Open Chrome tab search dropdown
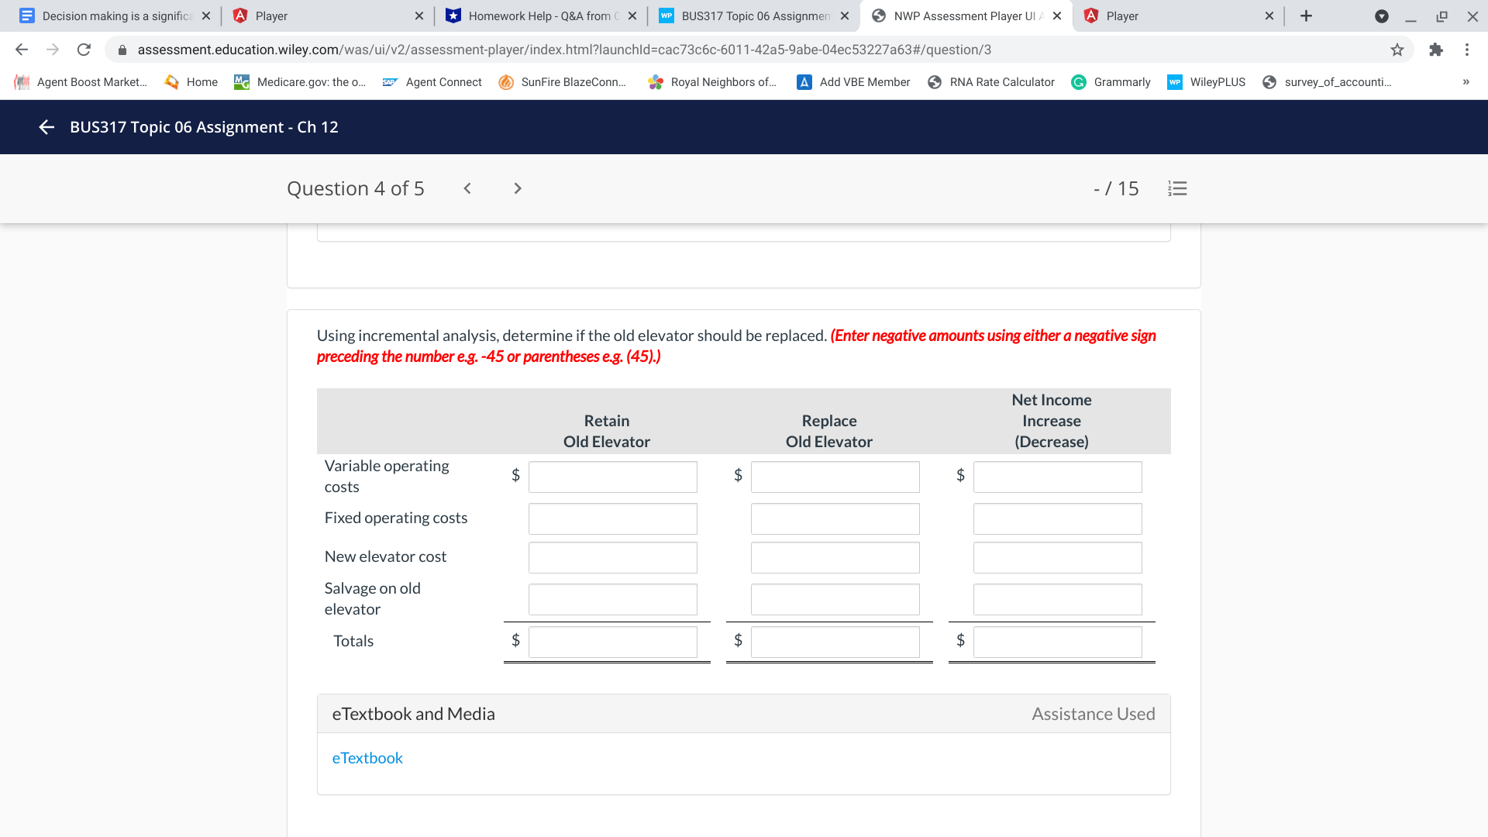The height and width of the screenshot is (837, 1488). [x=1381, y=15]
